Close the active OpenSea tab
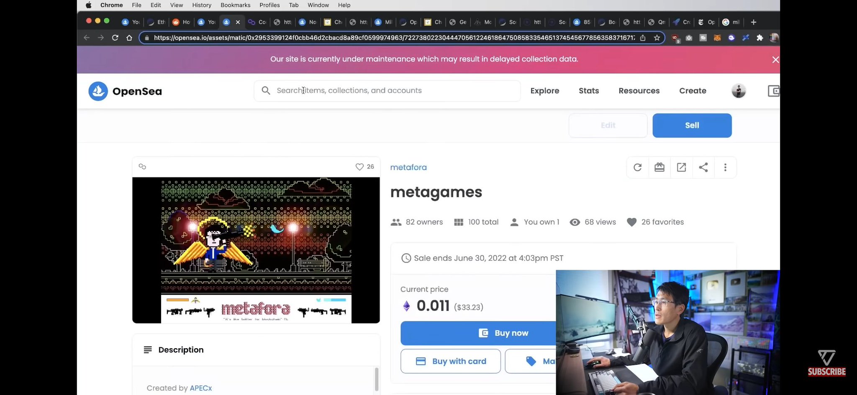 238,22
